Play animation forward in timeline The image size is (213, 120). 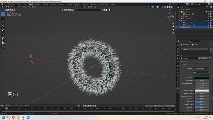[x=90, y=106]
